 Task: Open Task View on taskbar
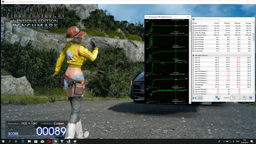16,142
